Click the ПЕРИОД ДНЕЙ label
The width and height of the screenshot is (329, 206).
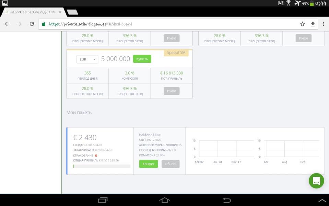tap(87, 79)
